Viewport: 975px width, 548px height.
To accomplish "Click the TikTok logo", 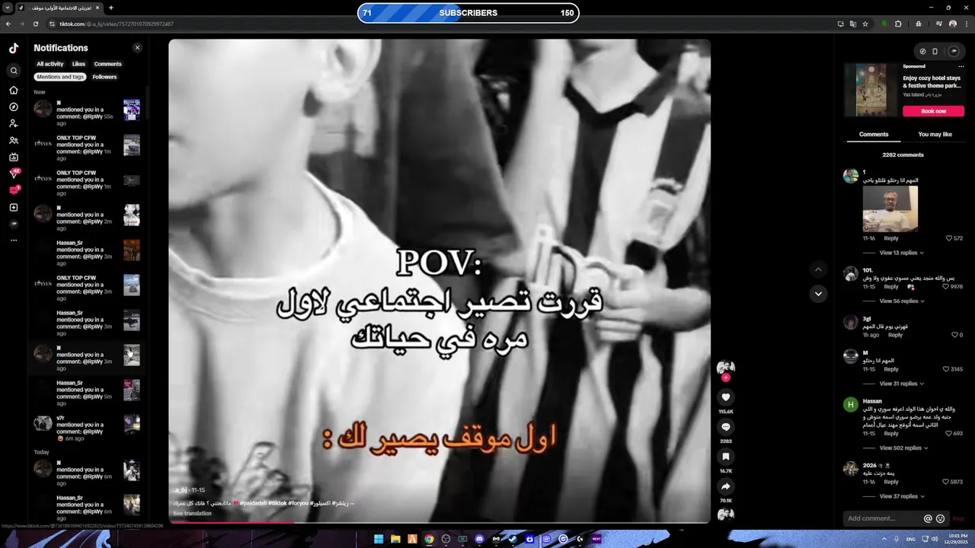I will tap(14, 48).
